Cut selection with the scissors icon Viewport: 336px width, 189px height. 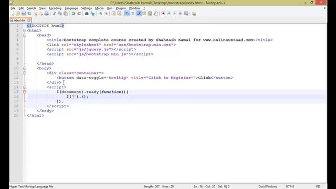[x=54, y=14]
